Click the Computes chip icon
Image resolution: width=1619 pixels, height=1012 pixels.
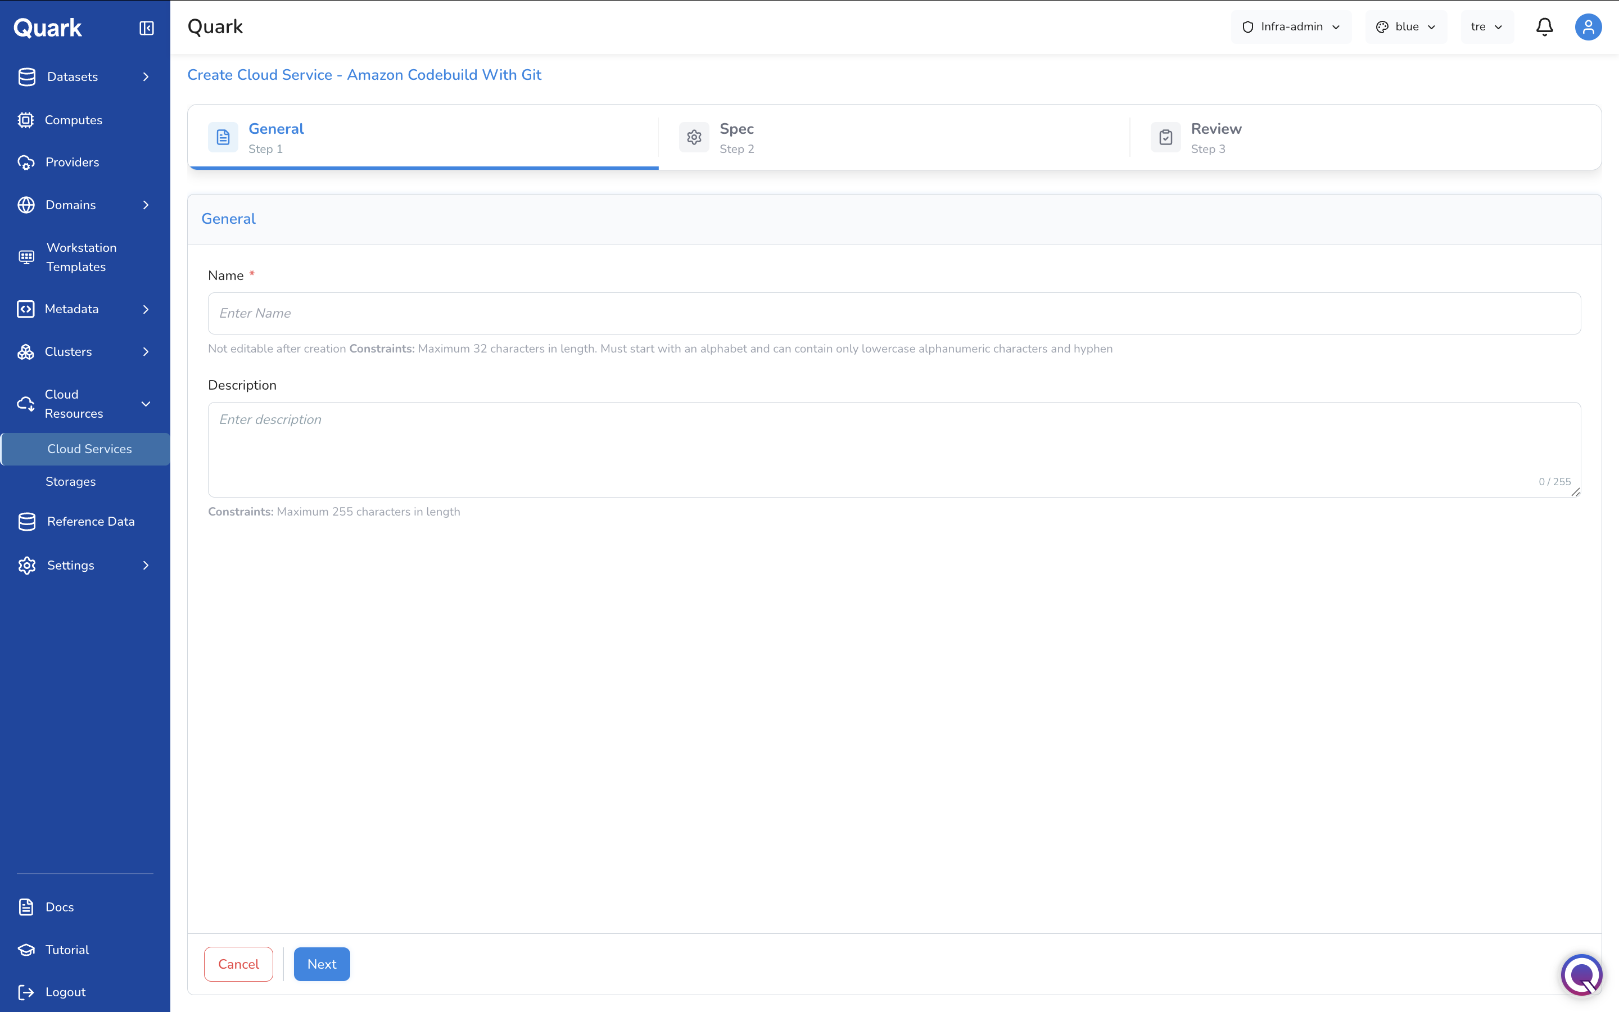pos(25,120)
